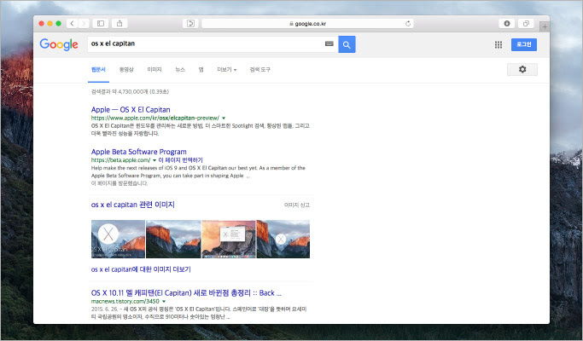Screen dimensions: 583x341
Task: Open on-screen keyboard icon in search box
Action: pos(329,43)
